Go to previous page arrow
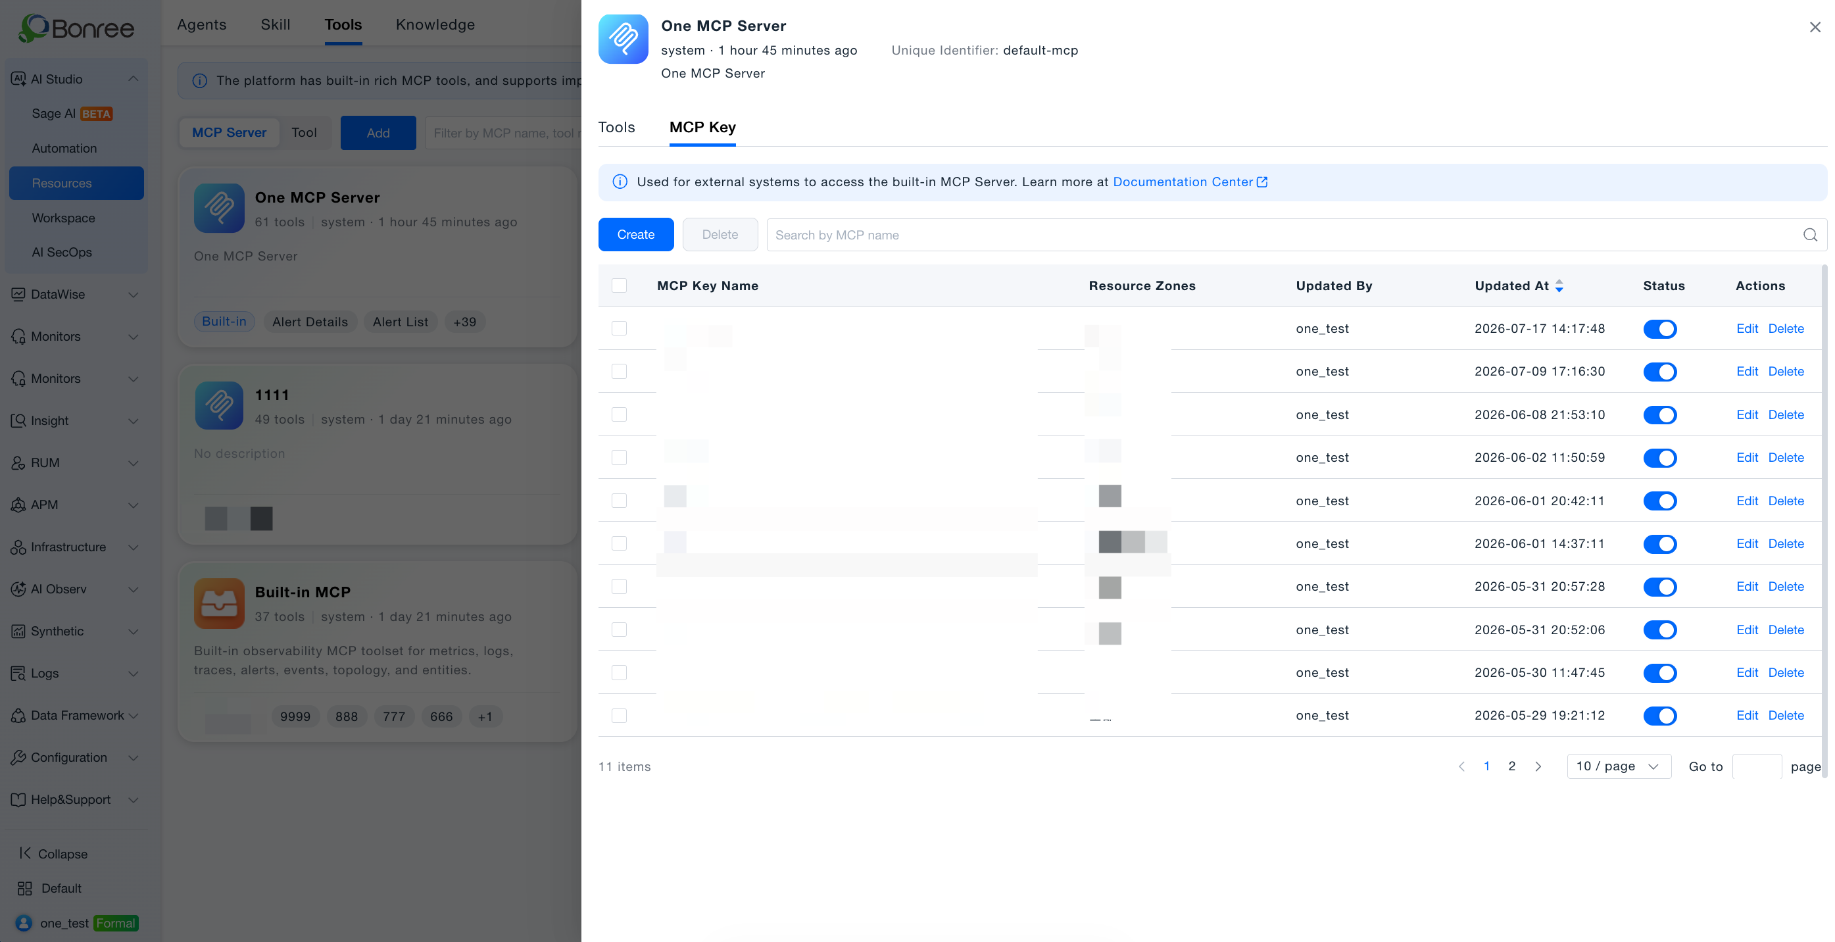 1461,766
